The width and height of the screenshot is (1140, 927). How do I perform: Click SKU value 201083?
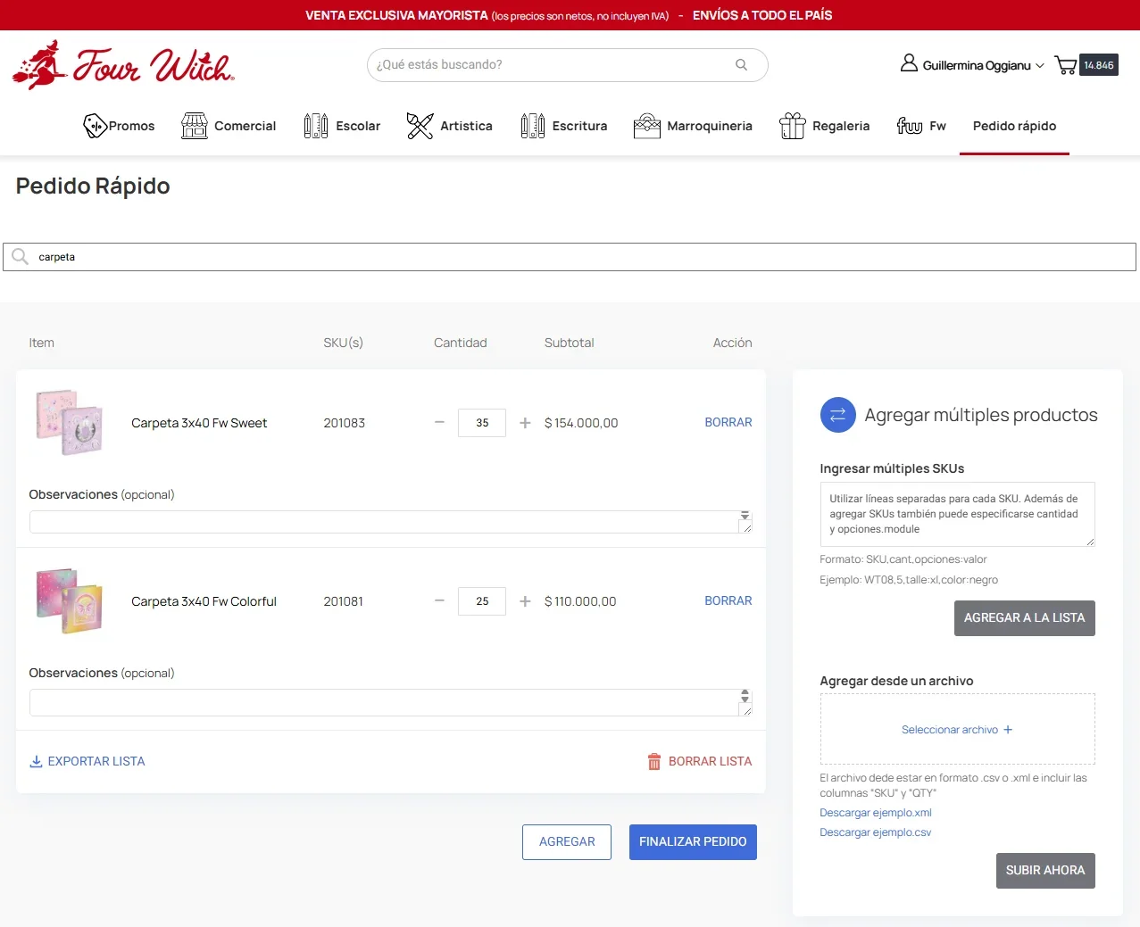click(344, 423)
